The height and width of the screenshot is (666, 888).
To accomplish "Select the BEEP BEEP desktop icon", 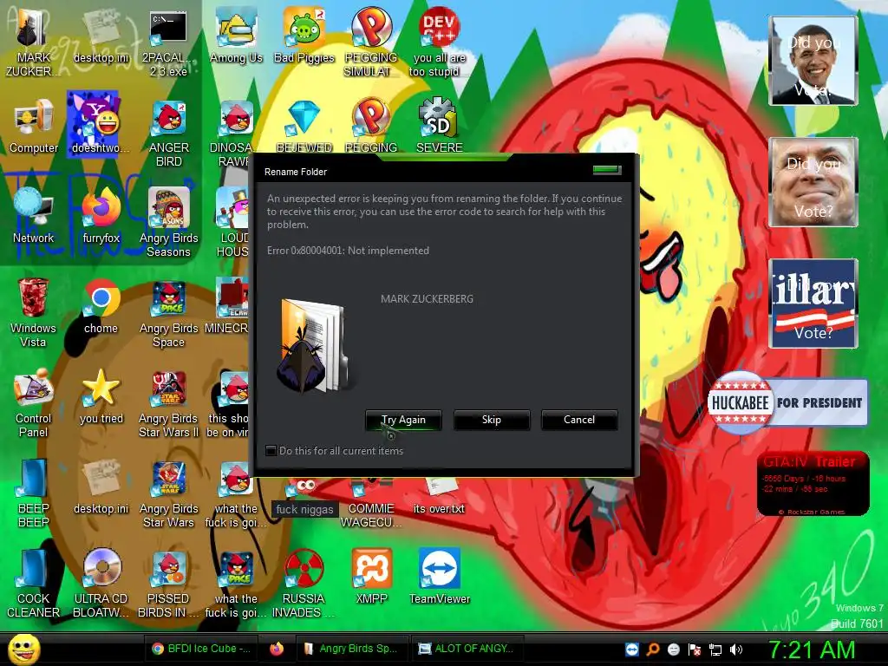I will pyautogui.click(x=33, y=494).
